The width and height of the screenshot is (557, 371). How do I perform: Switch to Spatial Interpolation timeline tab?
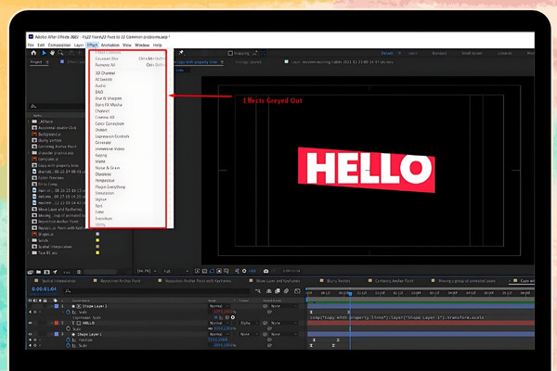coord(58,281)
